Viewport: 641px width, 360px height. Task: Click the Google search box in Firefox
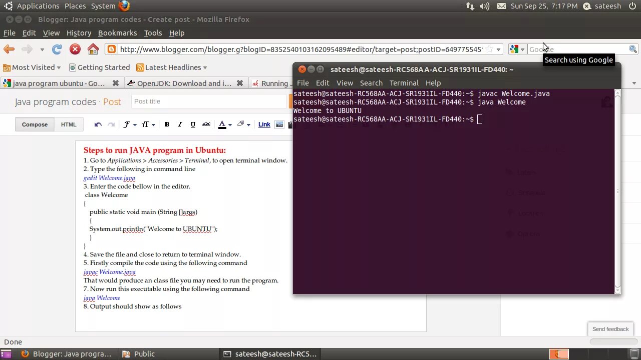(x=577, y=49)
